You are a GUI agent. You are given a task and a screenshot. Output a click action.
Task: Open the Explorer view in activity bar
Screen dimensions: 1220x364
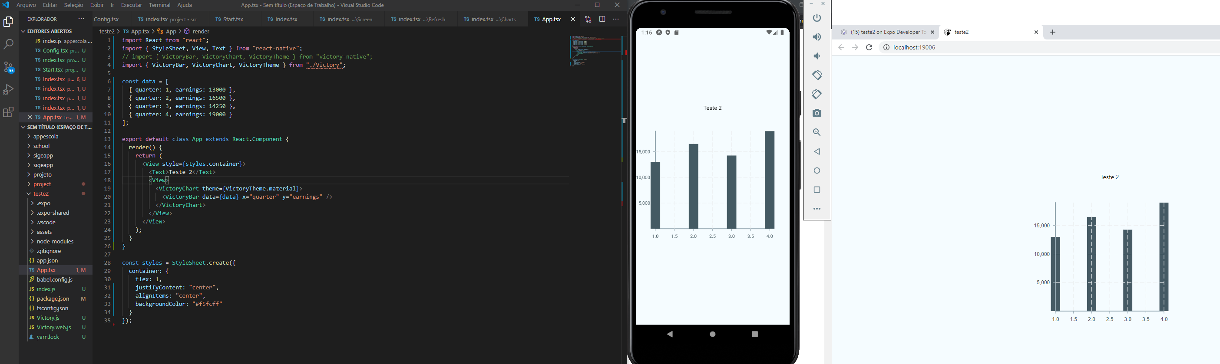coord(9,22)
